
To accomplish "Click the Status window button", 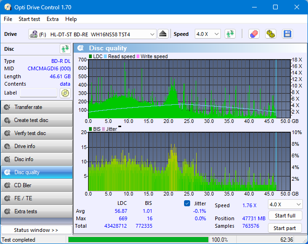I will pyautogui.click(x=36, y=230).
